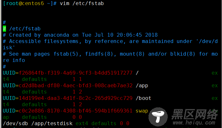Click ext4 on the /dev/sdb line
This screenshot has height=128, width=222.
82,124
